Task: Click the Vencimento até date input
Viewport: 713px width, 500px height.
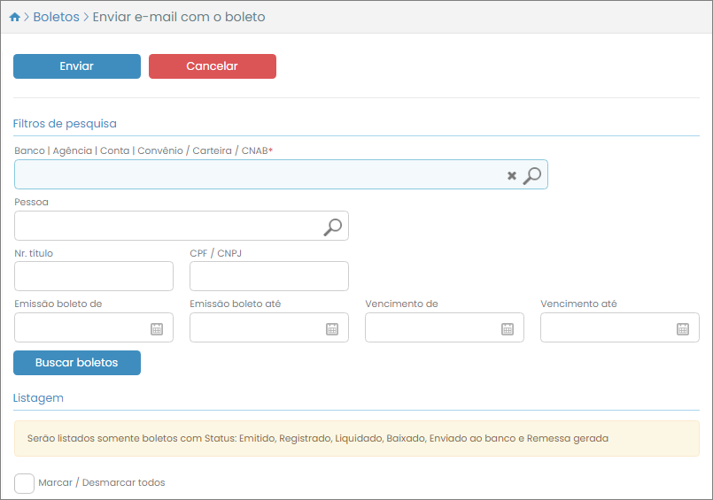Action: [607, 328]
